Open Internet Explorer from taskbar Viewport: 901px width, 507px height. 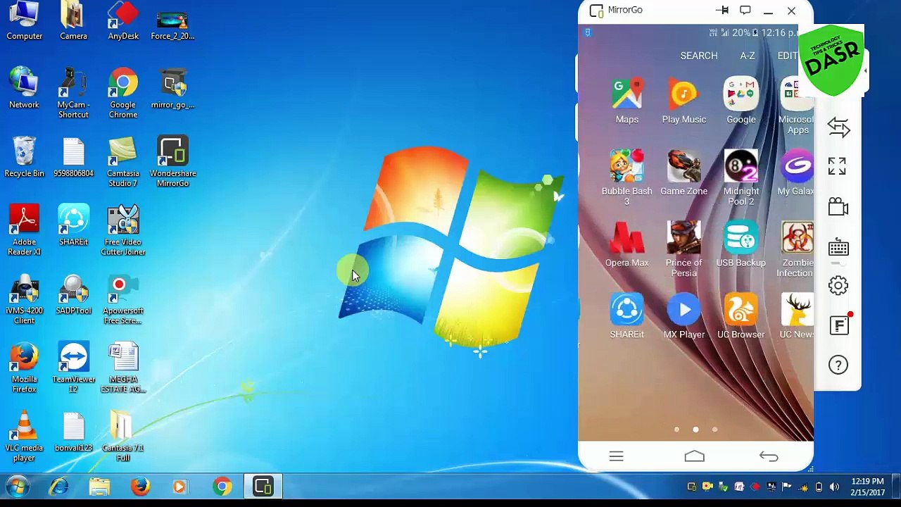click(58, 487)
